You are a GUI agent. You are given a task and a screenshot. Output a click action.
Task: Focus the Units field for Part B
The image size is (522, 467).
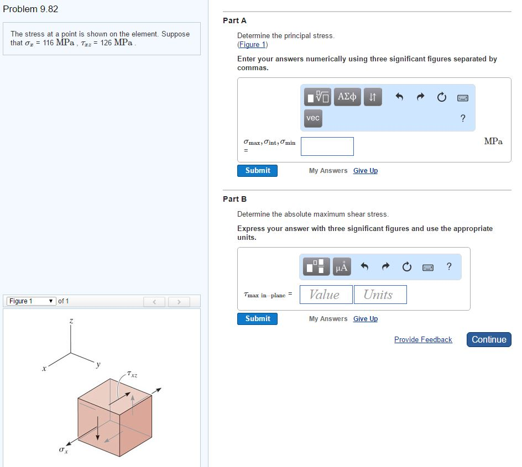coord(380,295)
